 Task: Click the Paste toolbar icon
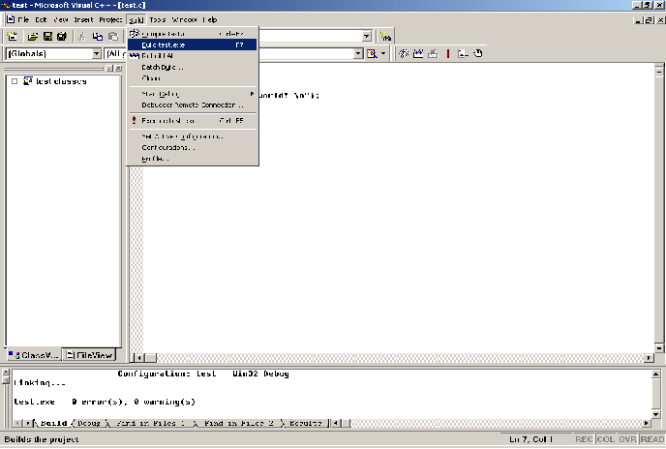click(113, 37)
